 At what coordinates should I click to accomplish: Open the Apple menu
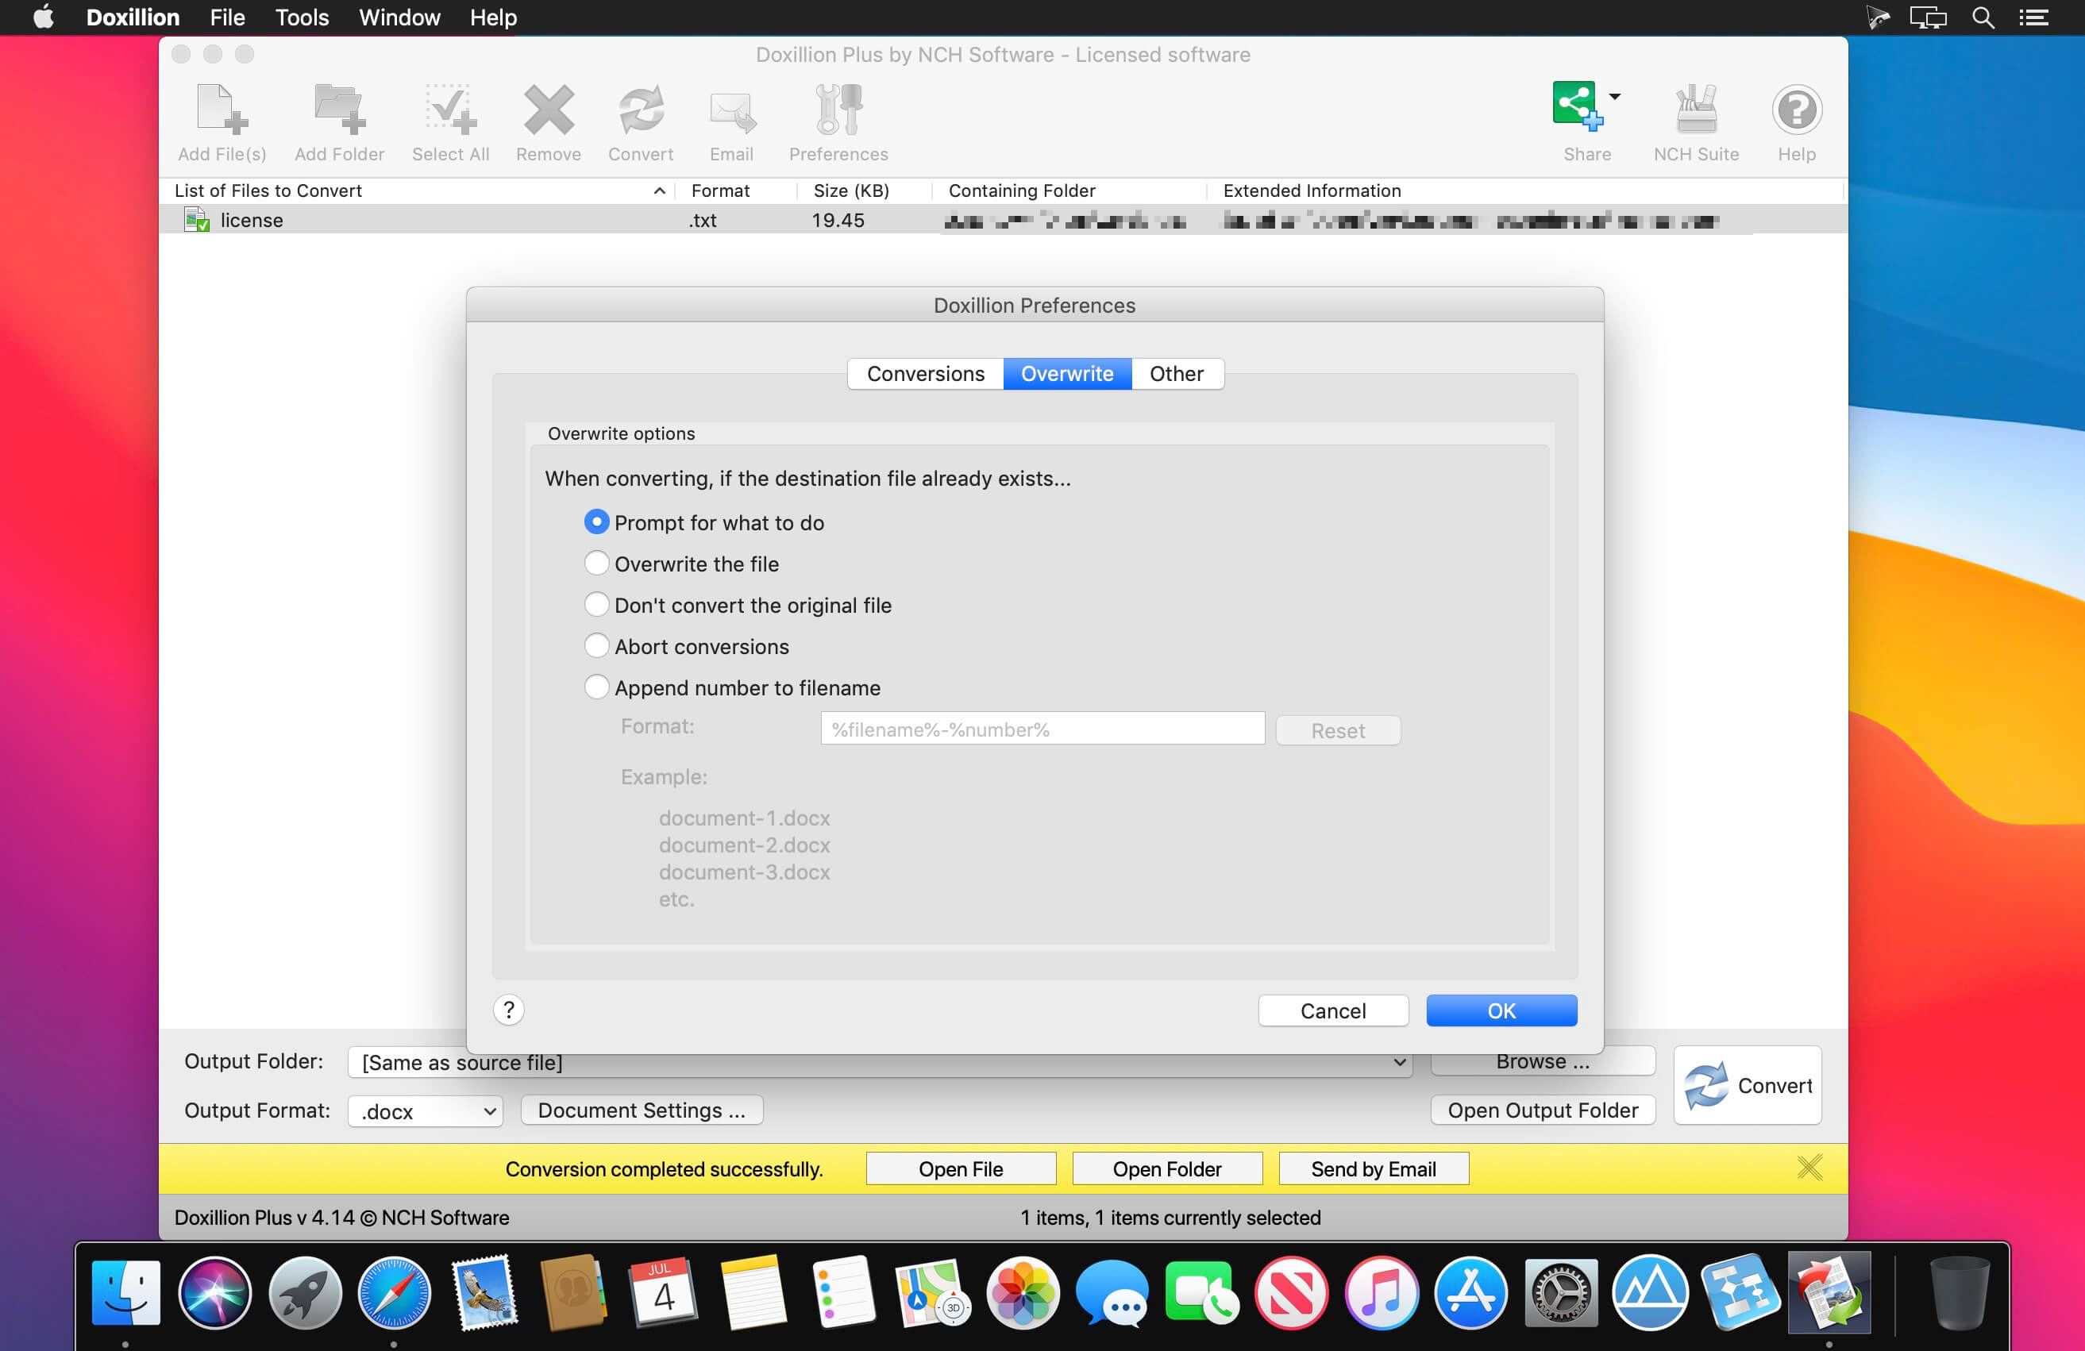[x=43, y=17]
